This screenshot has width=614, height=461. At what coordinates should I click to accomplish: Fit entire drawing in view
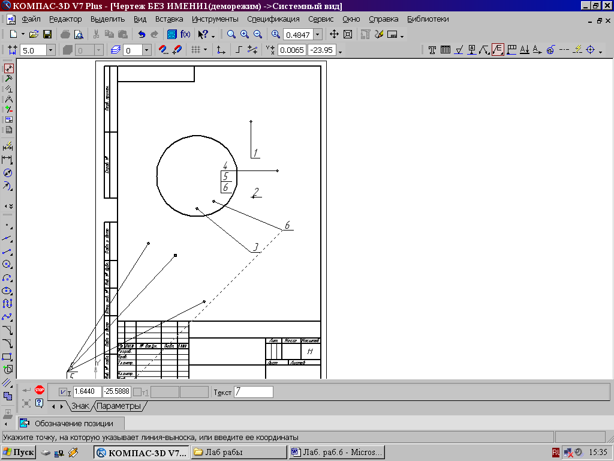pos(348,34)
